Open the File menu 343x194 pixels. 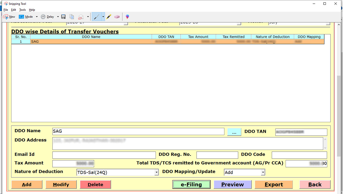pos(6,10)
